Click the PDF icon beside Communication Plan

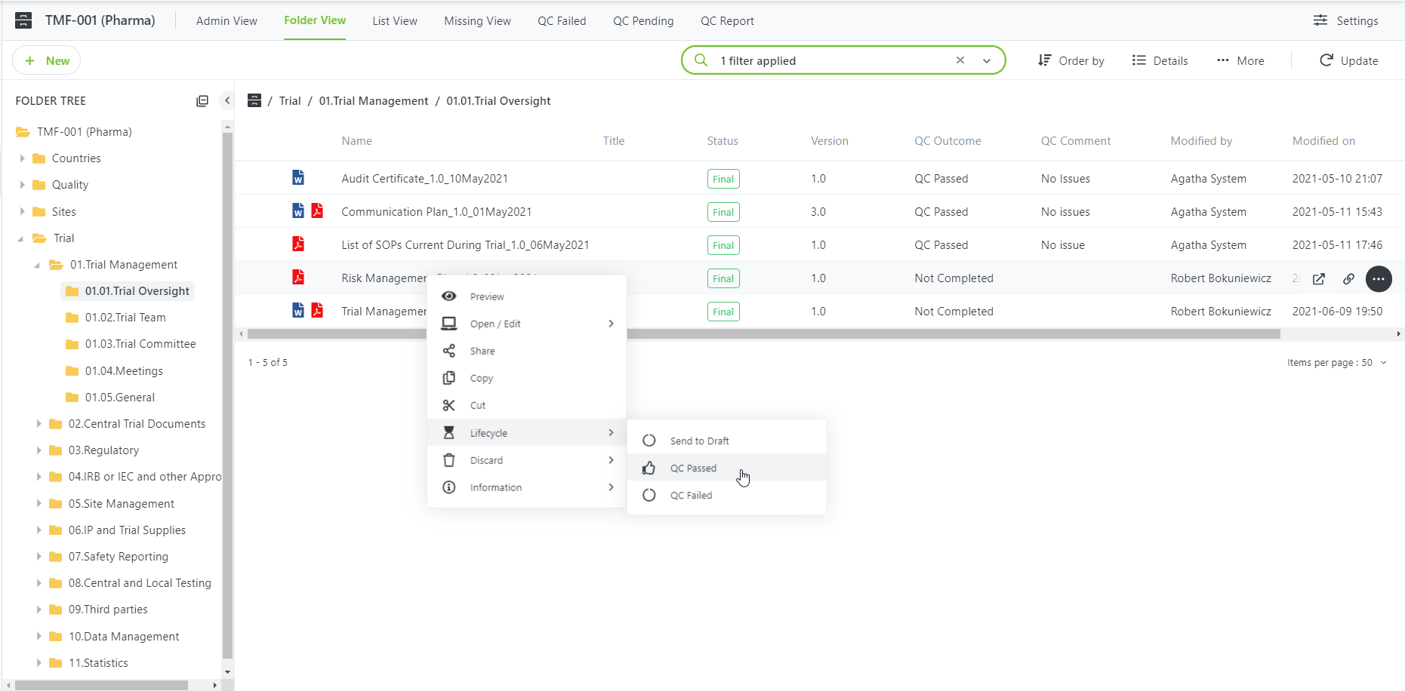tap(316, 210)
